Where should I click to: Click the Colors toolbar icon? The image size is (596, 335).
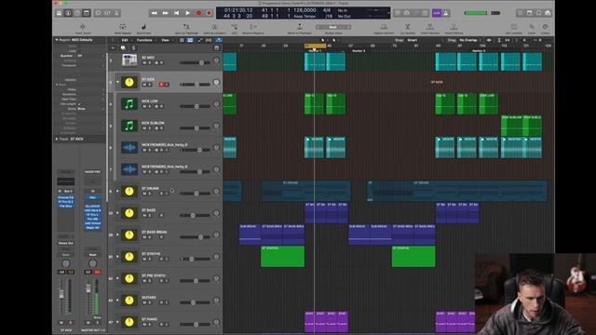tap(545, 28)
